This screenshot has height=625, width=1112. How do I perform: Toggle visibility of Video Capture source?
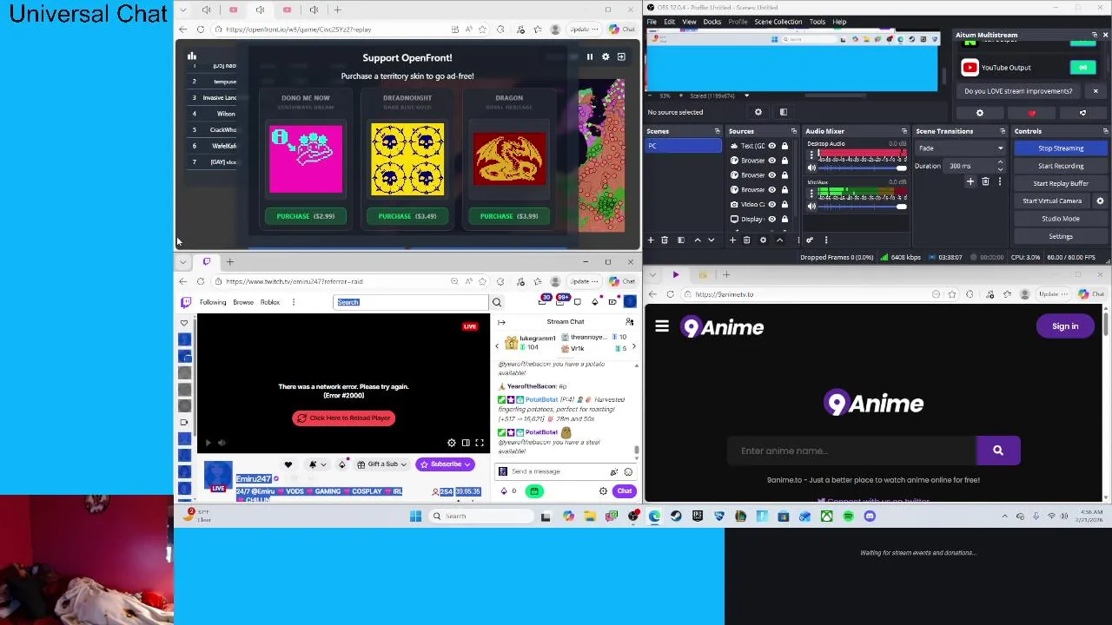point(771,205)
